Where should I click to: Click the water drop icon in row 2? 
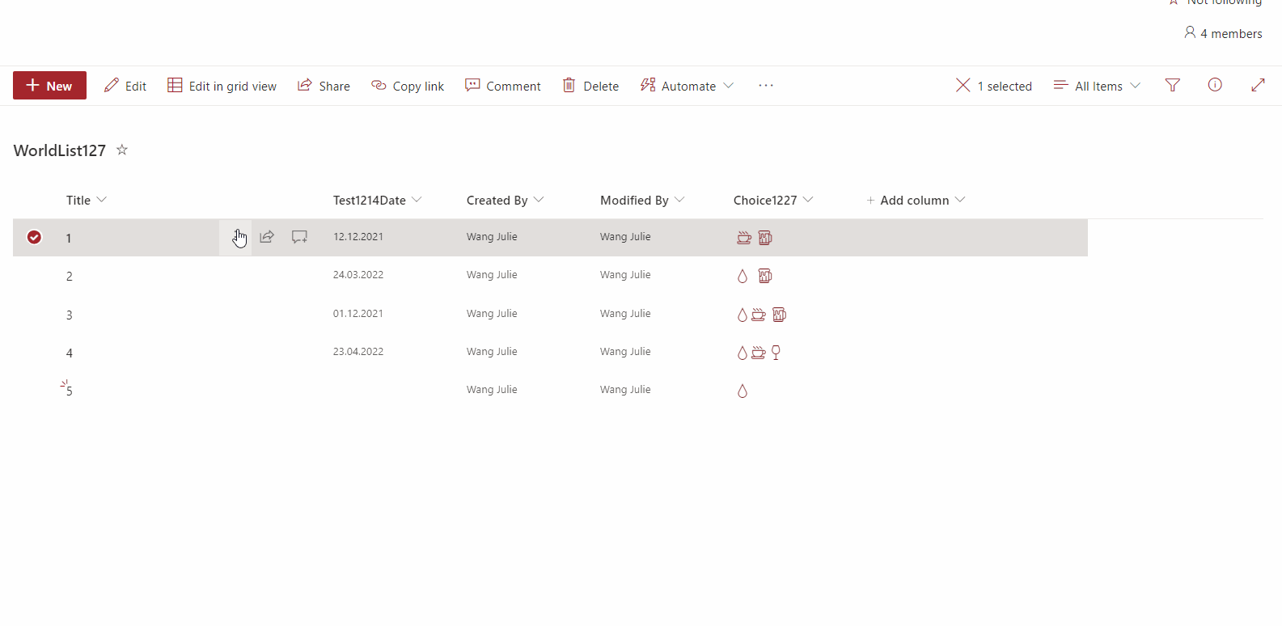(x=743, y=276)
